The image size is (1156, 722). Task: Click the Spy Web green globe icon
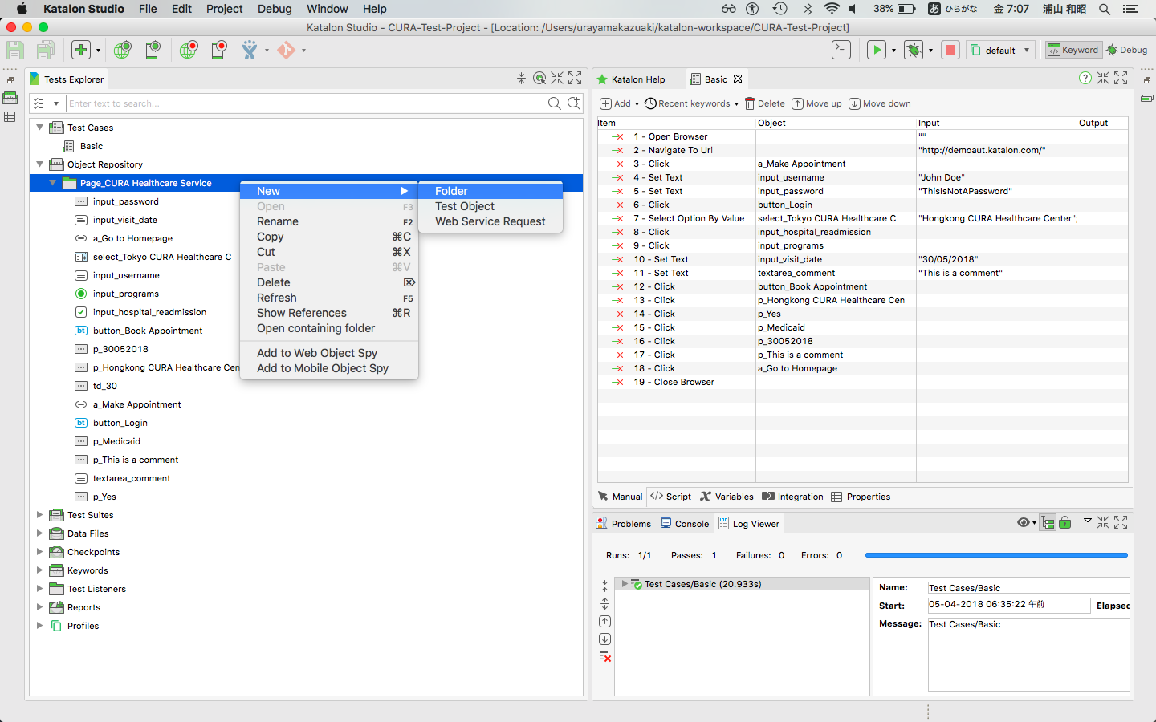(x=123, y=50)
